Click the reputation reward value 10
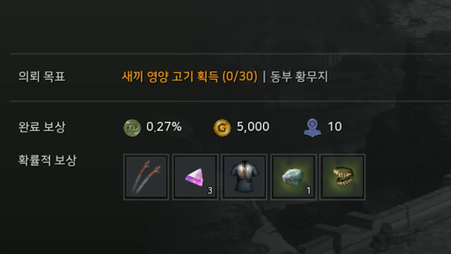This screenshot has height=254, width=451. pyautogui.click(x=335, y=126)
